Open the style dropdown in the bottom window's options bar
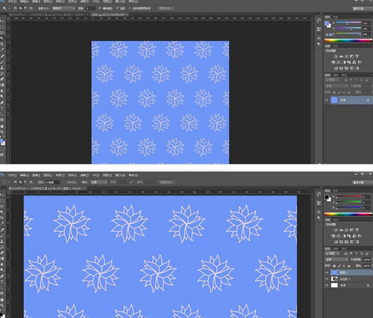The height and width of the screenshot is (318, 373). click(99, 182)
